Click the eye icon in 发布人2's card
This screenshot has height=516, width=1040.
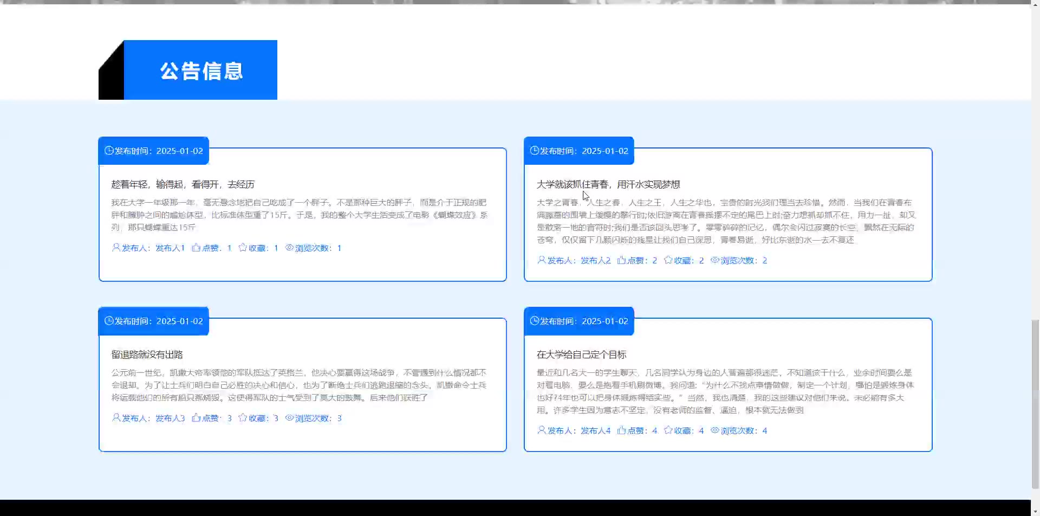(714, 260)
